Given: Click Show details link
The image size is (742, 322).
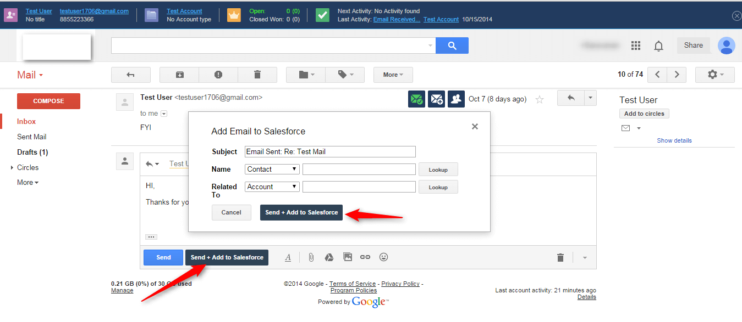Looking at the screenshot, I should pos(674,140).
